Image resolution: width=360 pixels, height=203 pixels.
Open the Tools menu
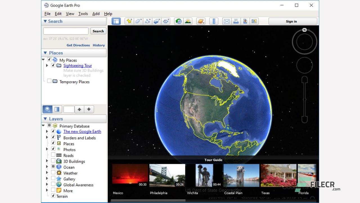[x=83, y=14]
